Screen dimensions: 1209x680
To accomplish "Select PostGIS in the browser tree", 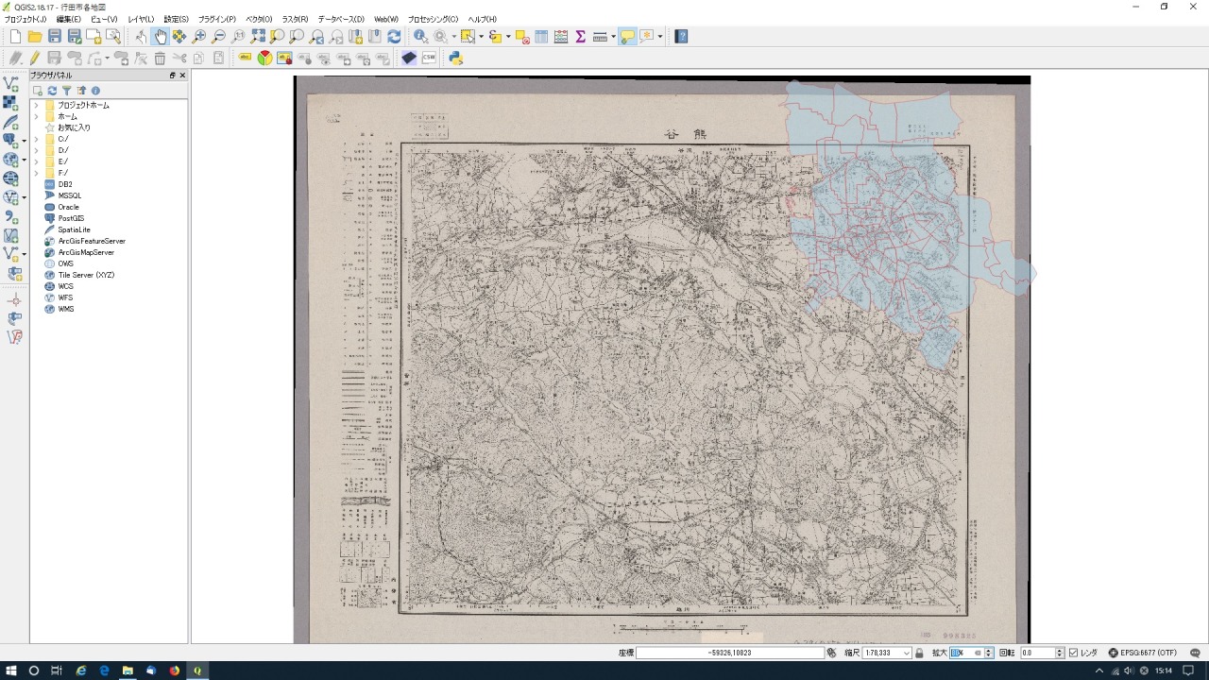I will click(x=71, y=218).
